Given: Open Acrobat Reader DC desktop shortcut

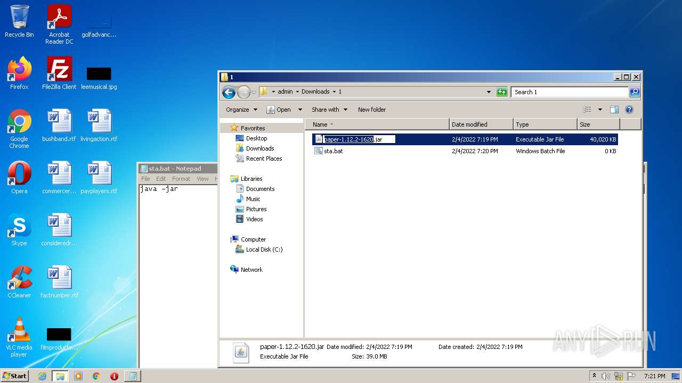Looking at the screenshot, I should point(59,24).
